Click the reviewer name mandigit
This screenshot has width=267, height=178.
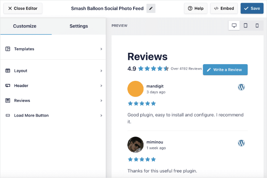point(155,86)
